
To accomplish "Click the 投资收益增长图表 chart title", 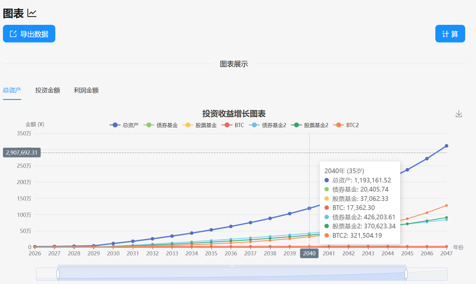I will pos(234,114).
